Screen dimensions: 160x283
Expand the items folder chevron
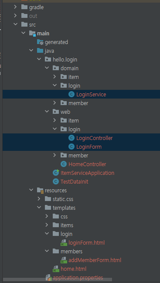point(47,225)
